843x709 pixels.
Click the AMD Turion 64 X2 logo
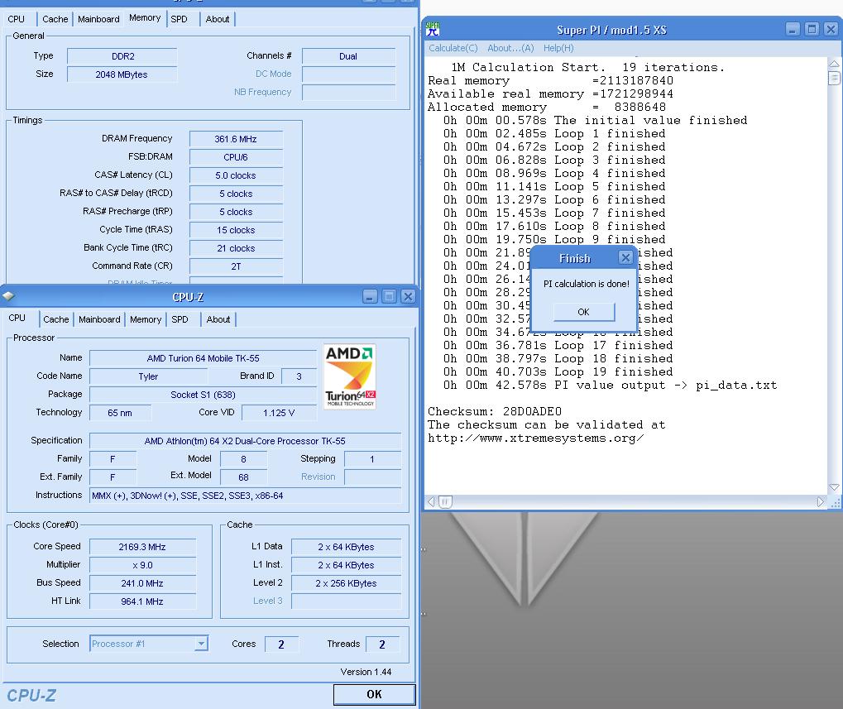coord(350,376)
